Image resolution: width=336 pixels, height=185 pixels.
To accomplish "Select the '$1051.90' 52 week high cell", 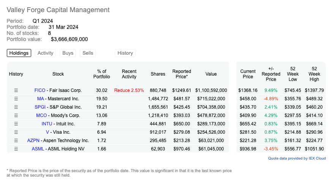I will tap(314, 149).
